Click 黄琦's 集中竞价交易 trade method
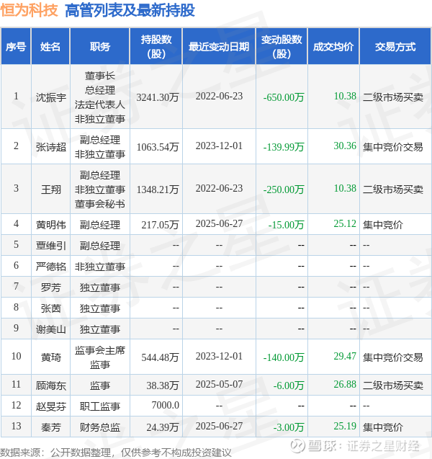Viewport: 432px width, 459px height. [393, 357]
